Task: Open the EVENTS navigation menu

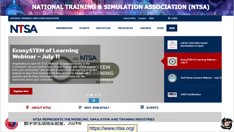Action: point(84,28)
